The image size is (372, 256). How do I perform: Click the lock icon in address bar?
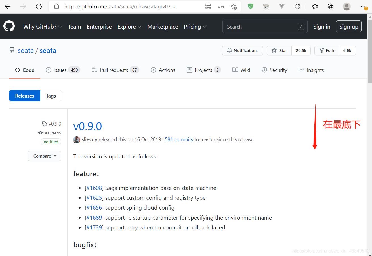point(56,7)
